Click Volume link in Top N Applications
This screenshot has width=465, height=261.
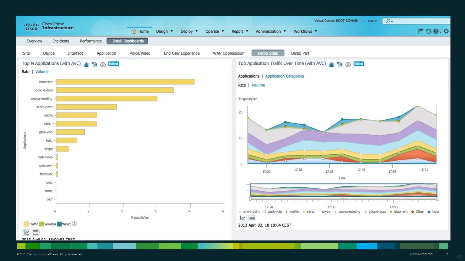[42, 72]
